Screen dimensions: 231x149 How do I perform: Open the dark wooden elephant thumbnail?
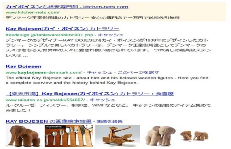(24, 136)
